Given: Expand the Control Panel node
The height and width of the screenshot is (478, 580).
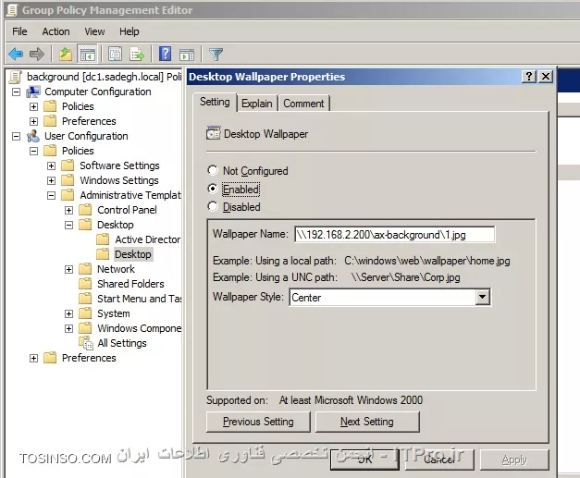Looking at the screenshot, I should pyautogui.click(x=68, y=210).
